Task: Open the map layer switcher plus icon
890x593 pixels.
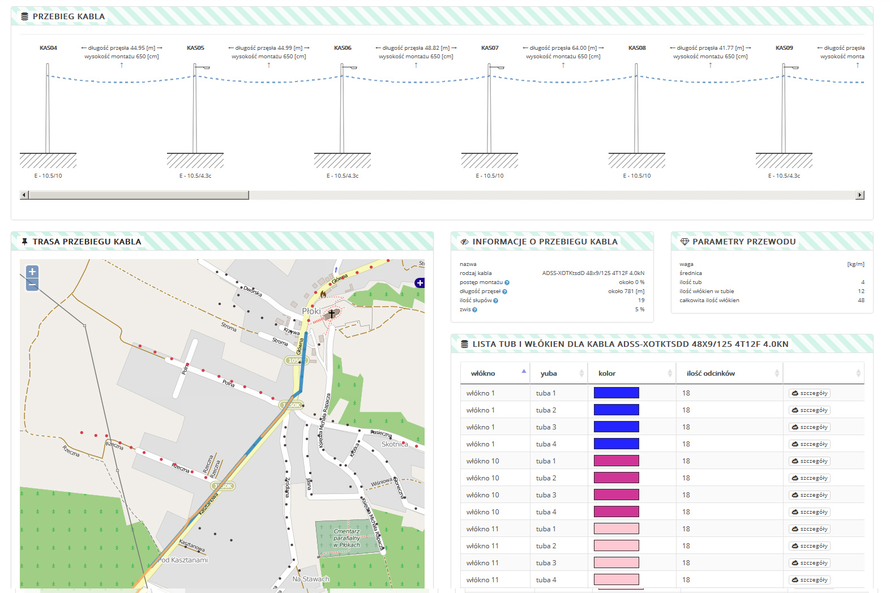Action: (x=420, y=283)
